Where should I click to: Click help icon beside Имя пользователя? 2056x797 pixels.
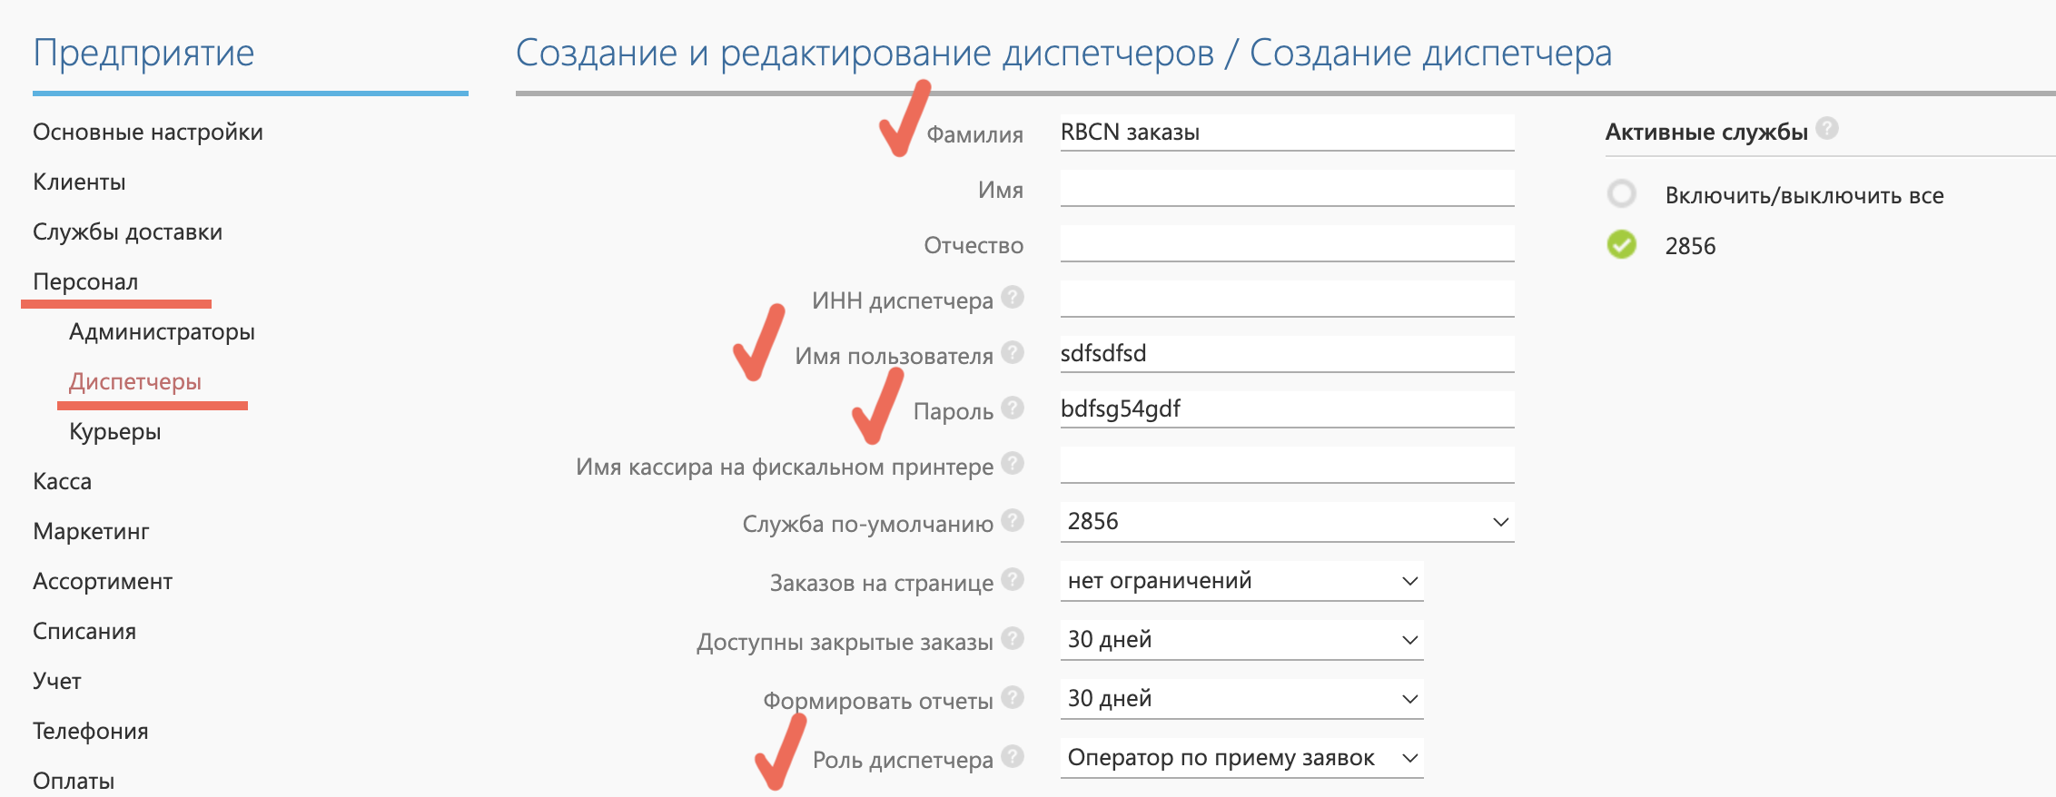tap(1013, 353)
